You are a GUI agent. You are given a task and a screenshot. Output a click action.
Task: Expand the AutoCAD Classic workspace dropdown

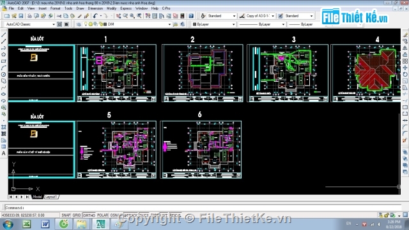pos(30,24)
